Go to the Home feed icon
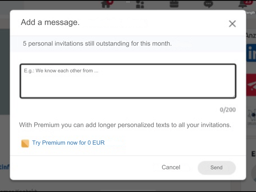This screenshot has height=192, width=256. coord(106,4)
